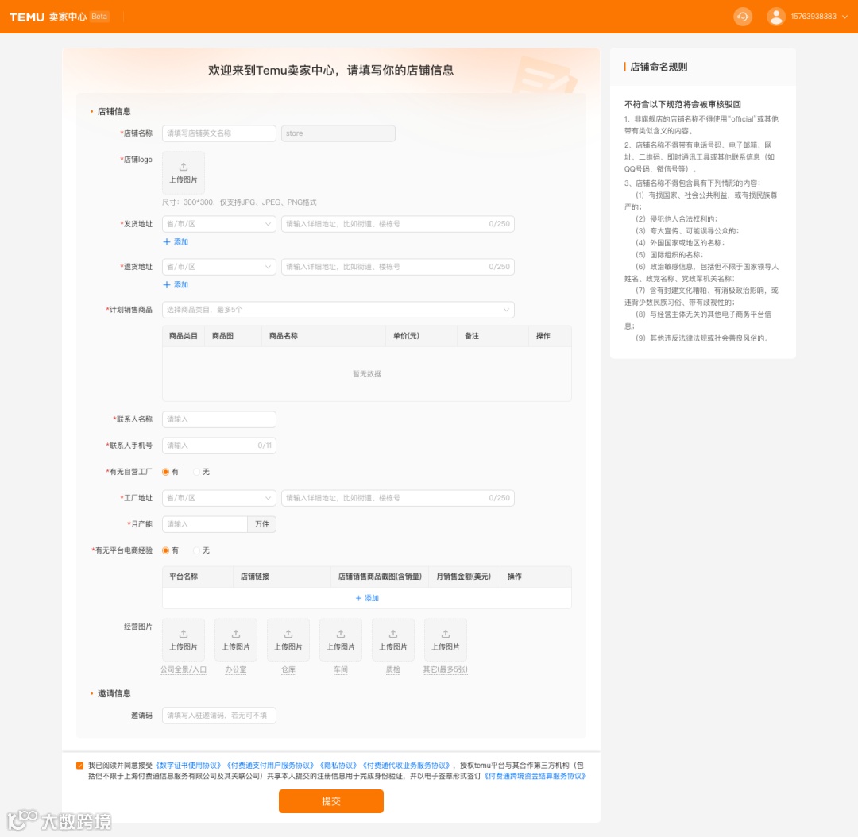Open 《数字证书使用协议》 link
The image size is (858, 837).
coord(189,766)
